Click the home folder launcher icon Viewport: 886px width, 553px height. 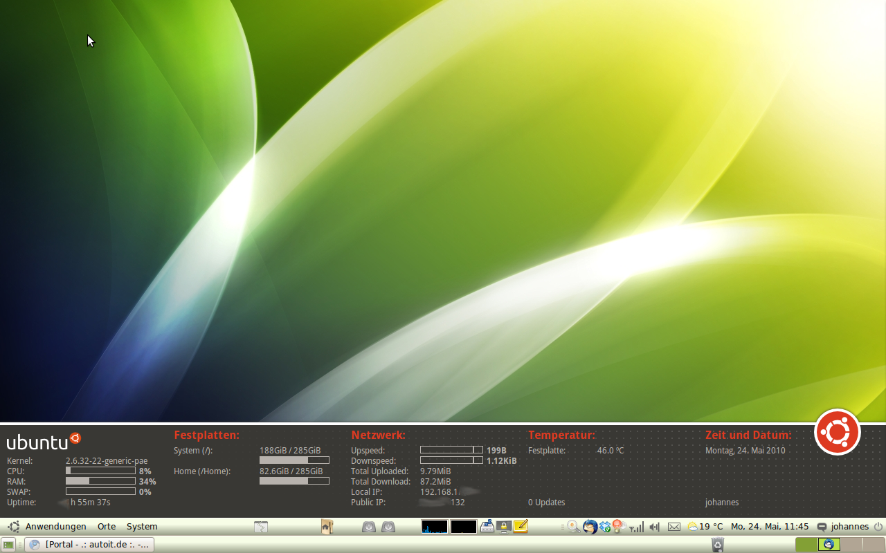click(x=327, y=527)
